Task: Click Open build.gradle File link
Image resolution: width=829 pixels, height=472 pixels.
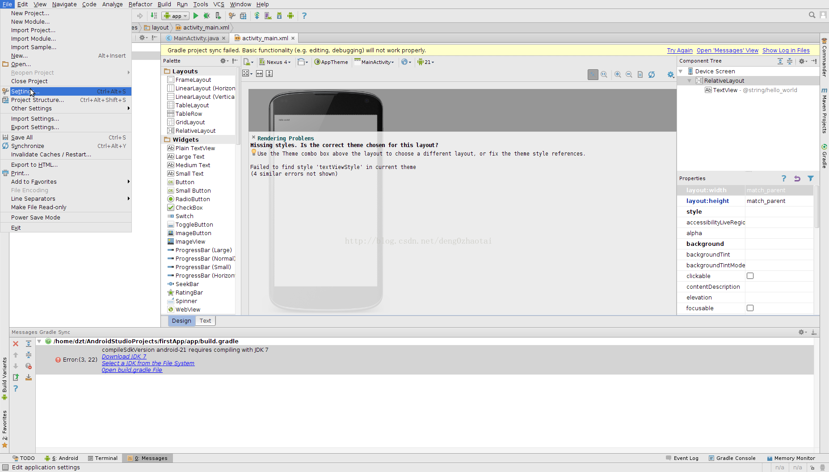Action: pyautogui.click(x=132, y=370)
